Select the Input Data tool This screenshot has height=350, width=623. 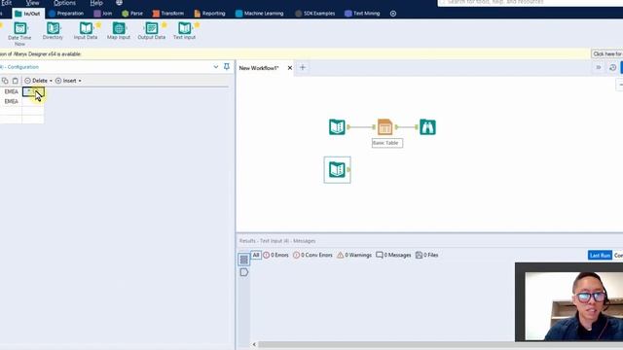86,30
